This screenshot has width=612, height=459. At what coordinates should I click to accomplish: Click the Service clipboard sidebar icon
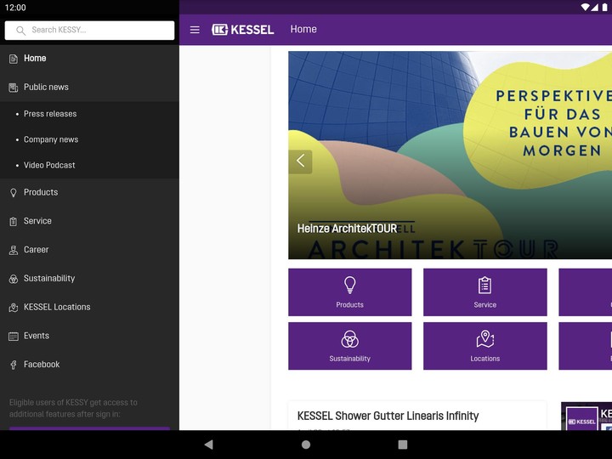pyautogui.click(x=14, y=221)
